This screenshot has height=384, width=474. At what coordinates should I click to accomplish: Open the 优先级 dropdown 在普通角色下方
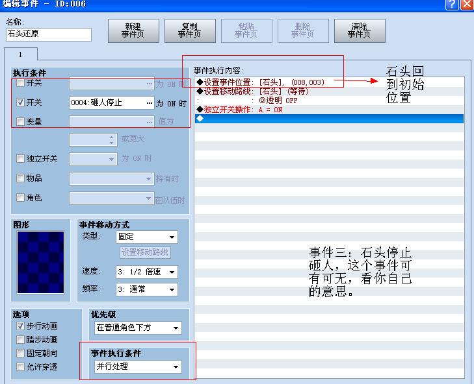tap(138, 328)
